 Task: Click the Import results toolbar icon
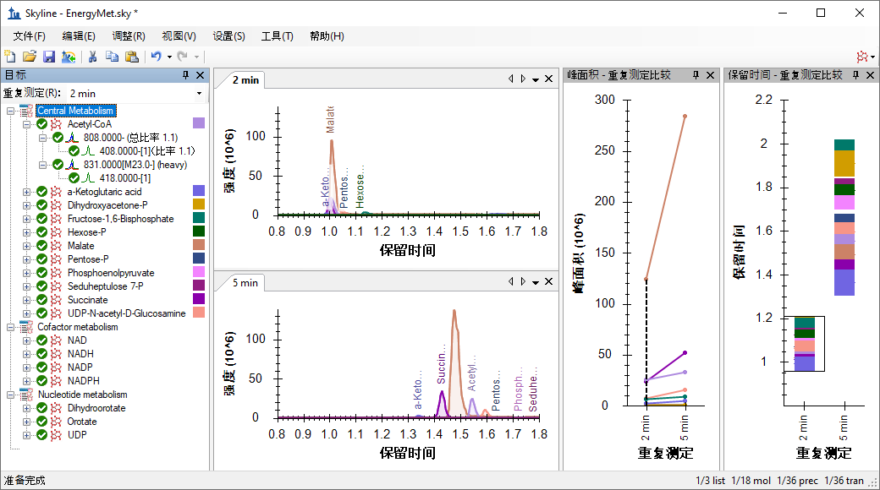click(x=69, y=57)
